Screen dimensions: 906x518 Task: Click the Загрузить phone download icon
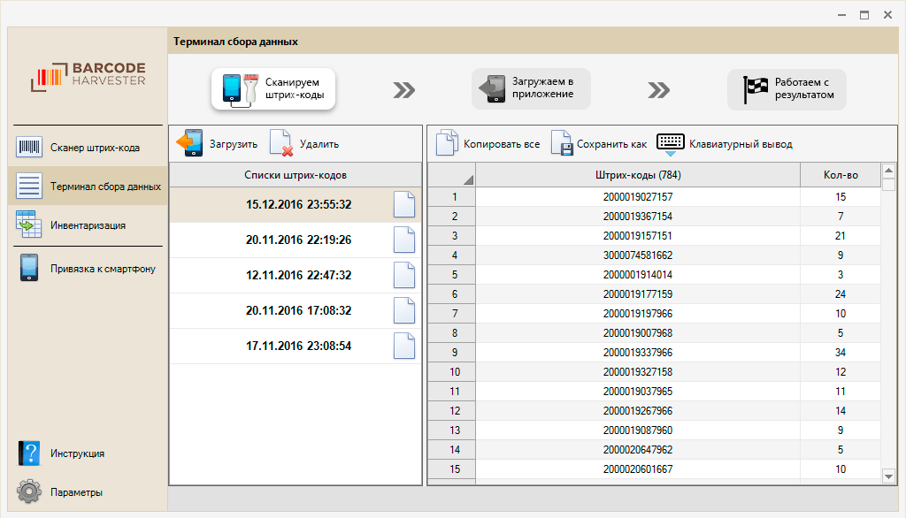click(189, 143)
